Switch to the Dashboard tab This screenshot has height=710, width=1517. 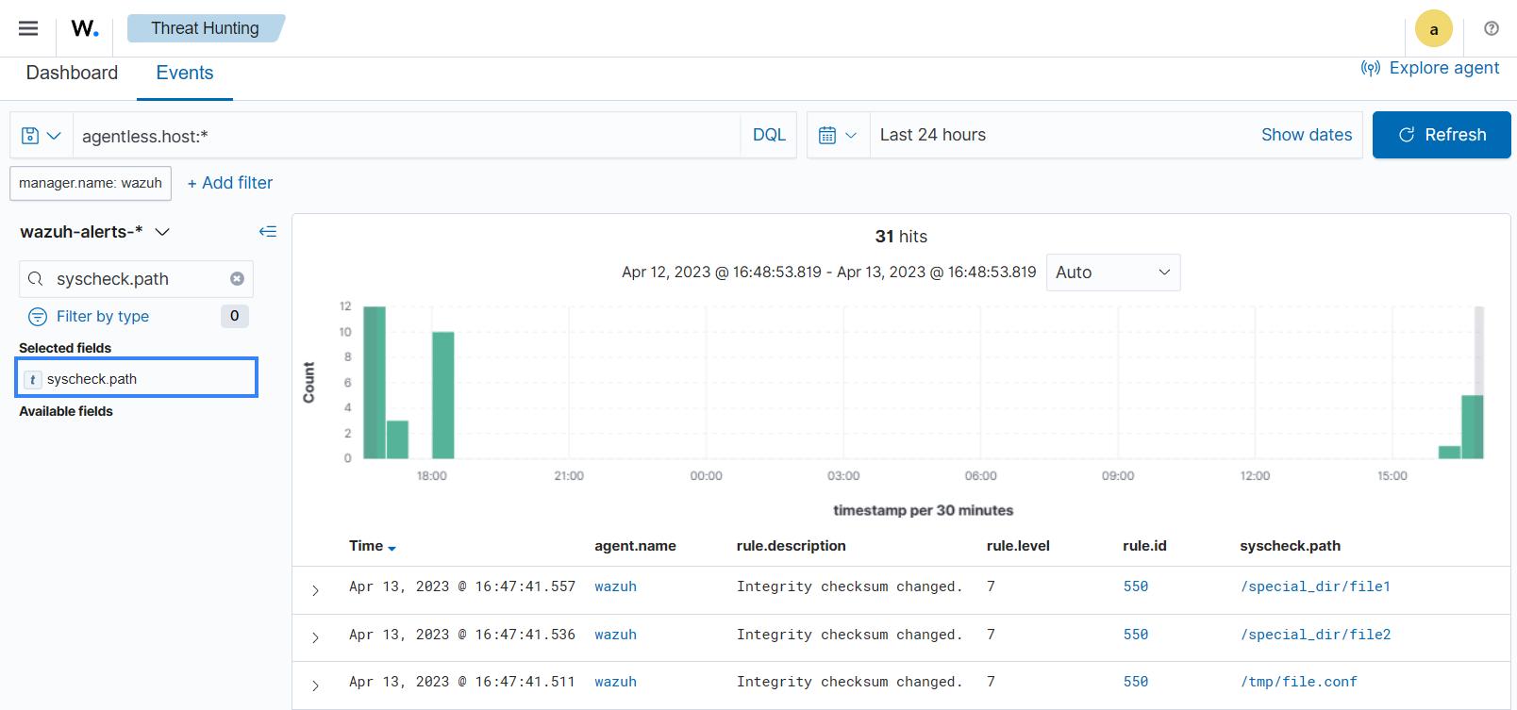tap(72, 74)
